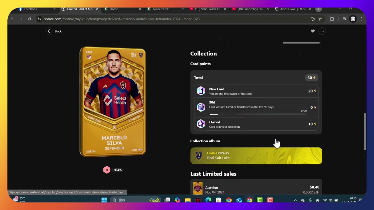This screenshot has height=210, width=374.
Task: Open the Windows Start menu
Action: coord(104,200)
